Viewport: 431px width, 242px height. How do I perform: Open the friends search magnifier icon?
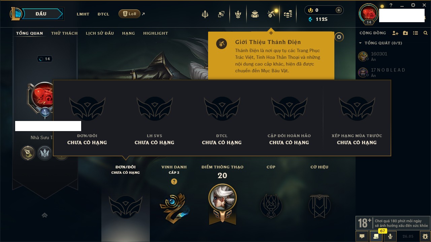point(426,33)
